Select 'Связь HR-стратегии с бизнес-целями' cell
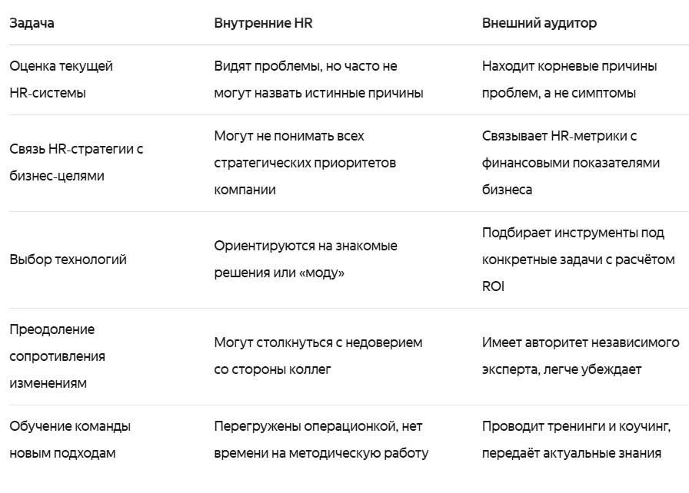 tap(76, 162)
